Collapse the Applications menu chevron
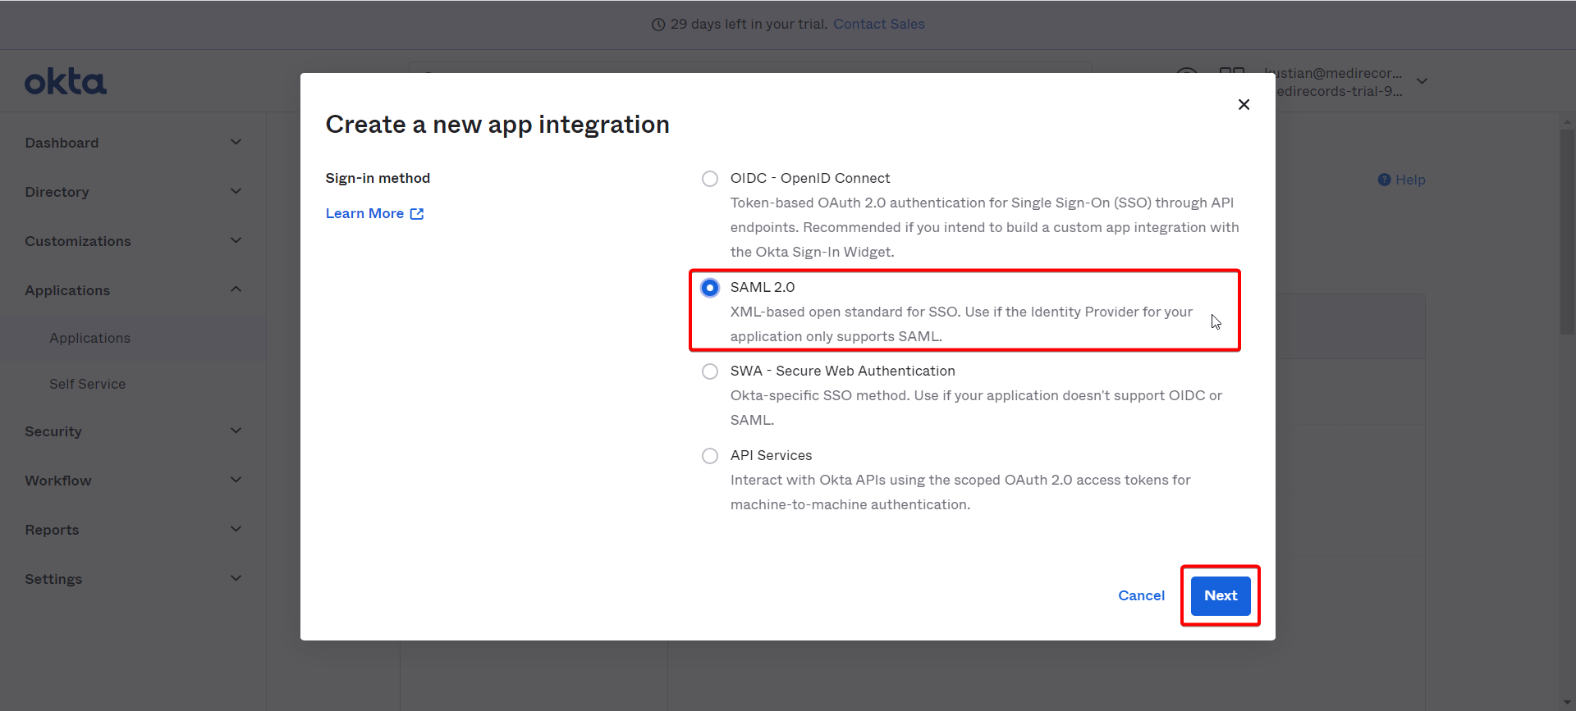 236,289
